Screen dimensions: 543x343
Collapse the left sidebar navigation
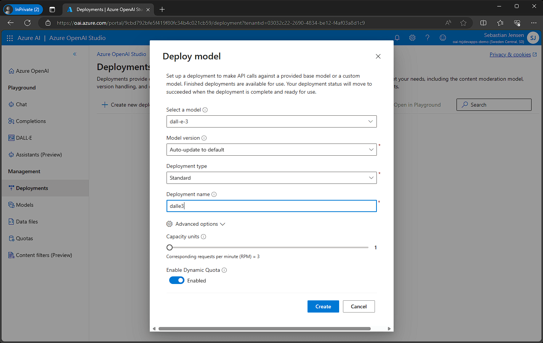[x=75, y=54]
